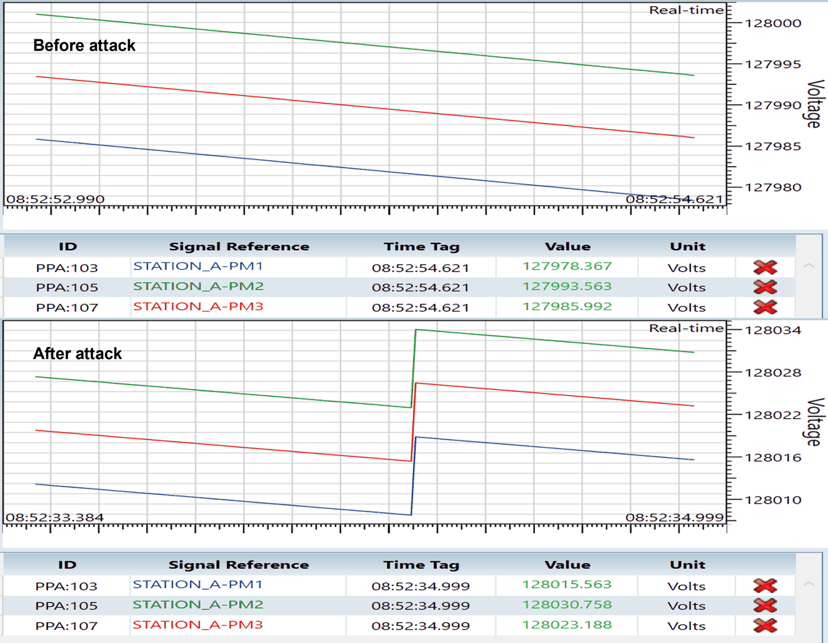Click Value header in upper table
828x643 pixels.
pos(567,247)
